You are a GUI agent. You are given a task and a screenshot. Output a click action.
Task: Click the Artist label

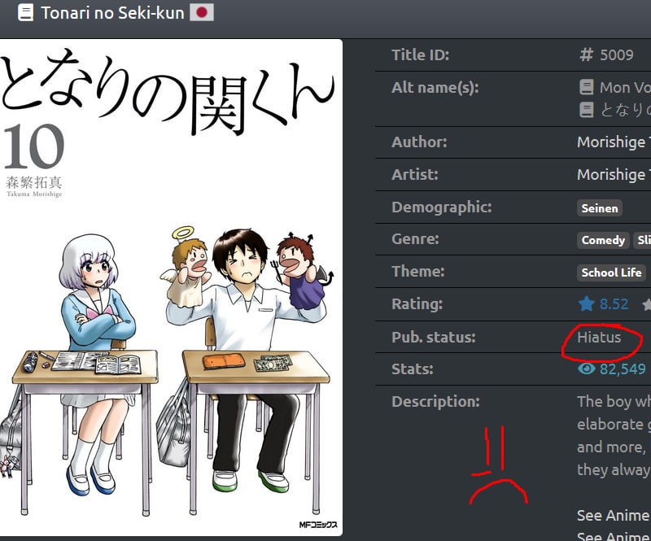click(x=415, y=174)
